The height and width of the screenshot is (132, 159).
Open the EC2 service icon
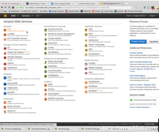(5, 30)
